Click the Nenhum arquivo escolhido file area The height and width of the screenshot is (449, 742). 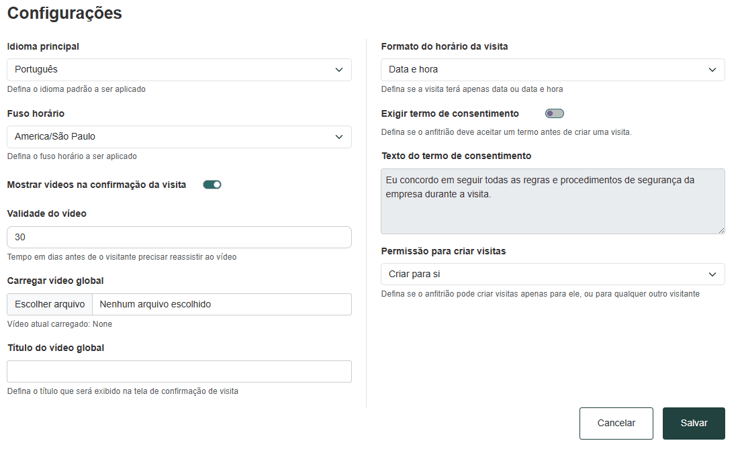pos(222,304)
